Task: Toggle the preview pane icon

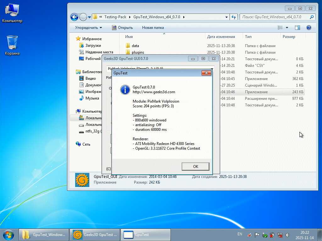Action: pos(297,28)
